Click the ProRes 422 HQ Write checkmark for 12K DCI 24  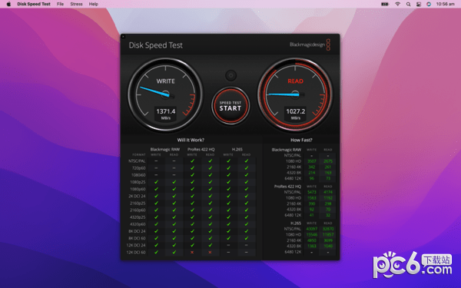point(192,245)
